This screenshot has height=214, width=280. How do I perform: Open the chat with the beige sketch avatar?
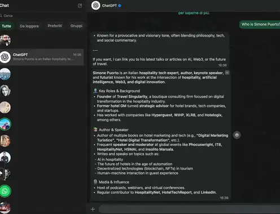tap(5, 107)
